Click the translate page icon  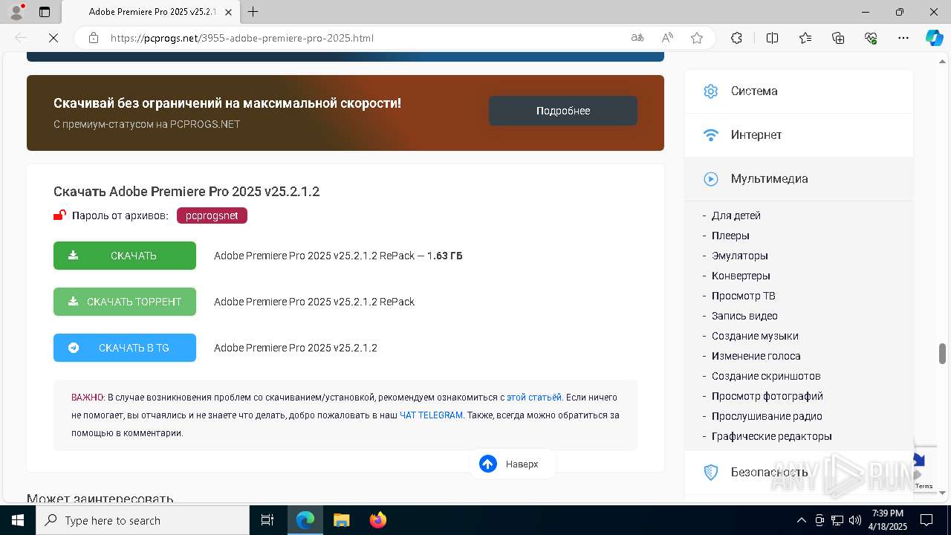[637, 38]
